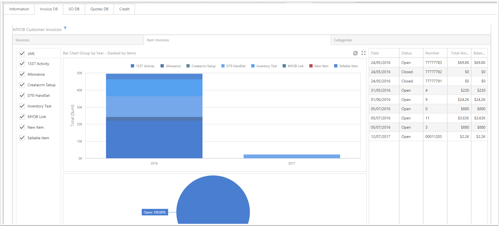Toggle the D70 HandSet checkbox
Viewport: 499px width, 226px height.
(x=22, y=95)
